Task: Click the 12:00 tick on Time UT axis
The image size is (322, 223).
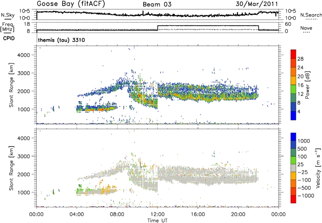Action: pos(158,214)
